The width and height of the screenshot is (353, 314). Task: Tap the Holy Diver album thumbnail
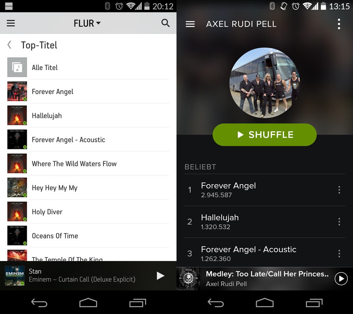(x=17, y=212)
